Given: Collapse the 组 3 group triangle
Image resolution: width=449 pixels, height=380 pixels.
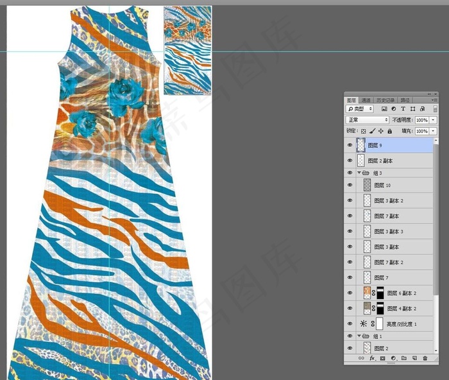Looking at the screenshot, I should (x=359, y=173).
